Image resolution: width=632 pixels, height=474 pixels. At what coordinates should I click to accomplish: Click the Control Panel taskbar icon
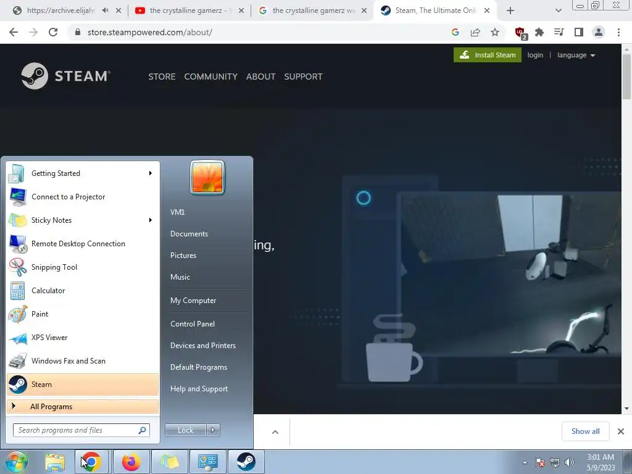coord(209,462)
